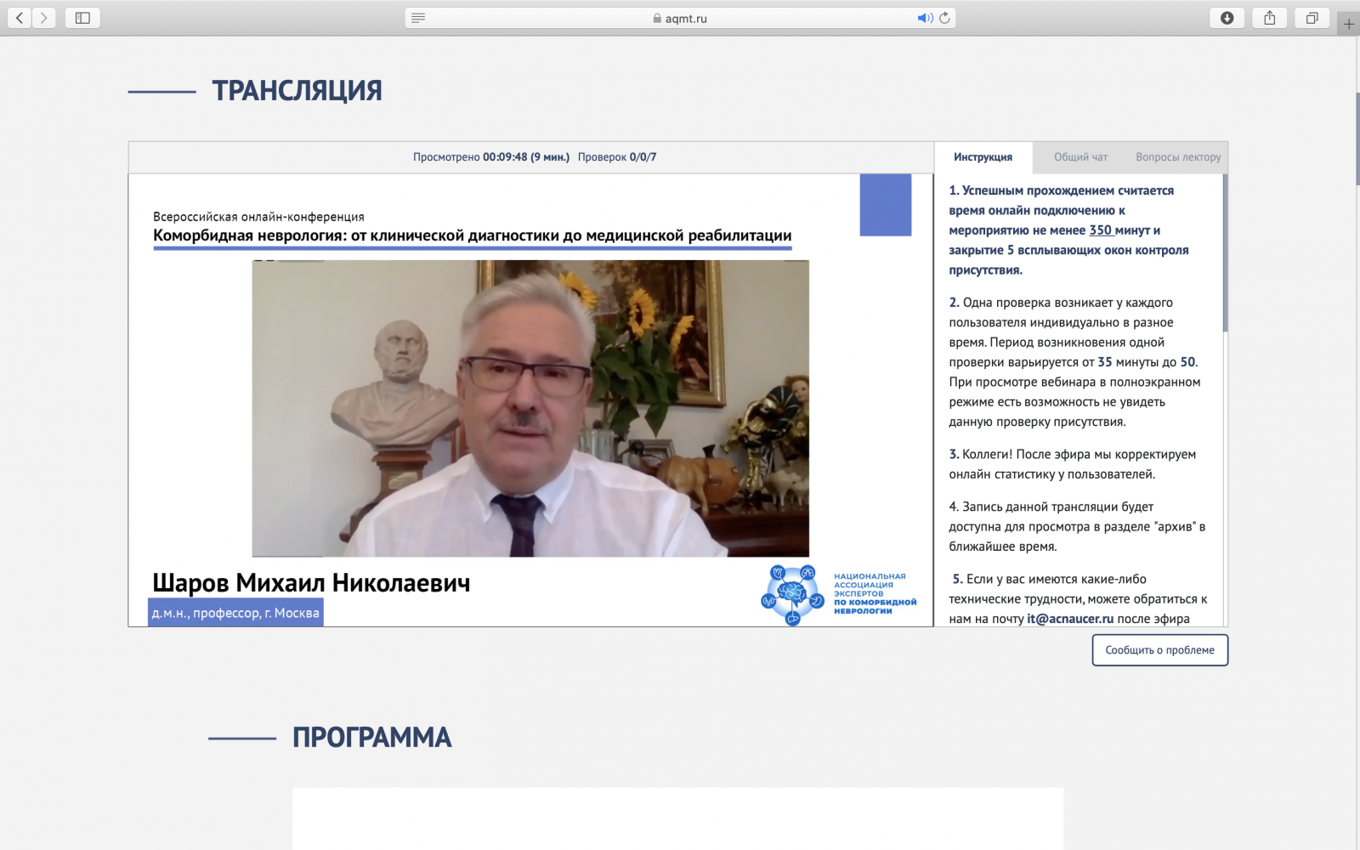The height and width of the screenshot is (850, 1360).
Task: Mute the tab audio speaker icon
Action: pyautogui.click(x=925, y=18)
